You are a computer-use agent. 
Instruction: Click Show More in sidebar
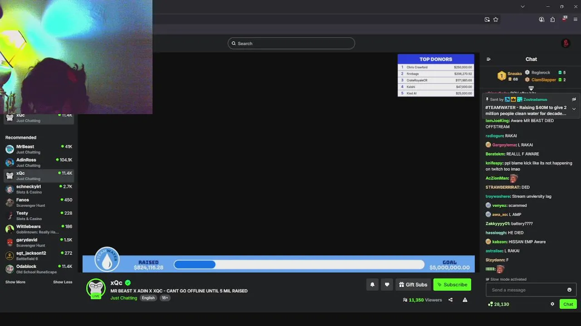coord(15,282)
